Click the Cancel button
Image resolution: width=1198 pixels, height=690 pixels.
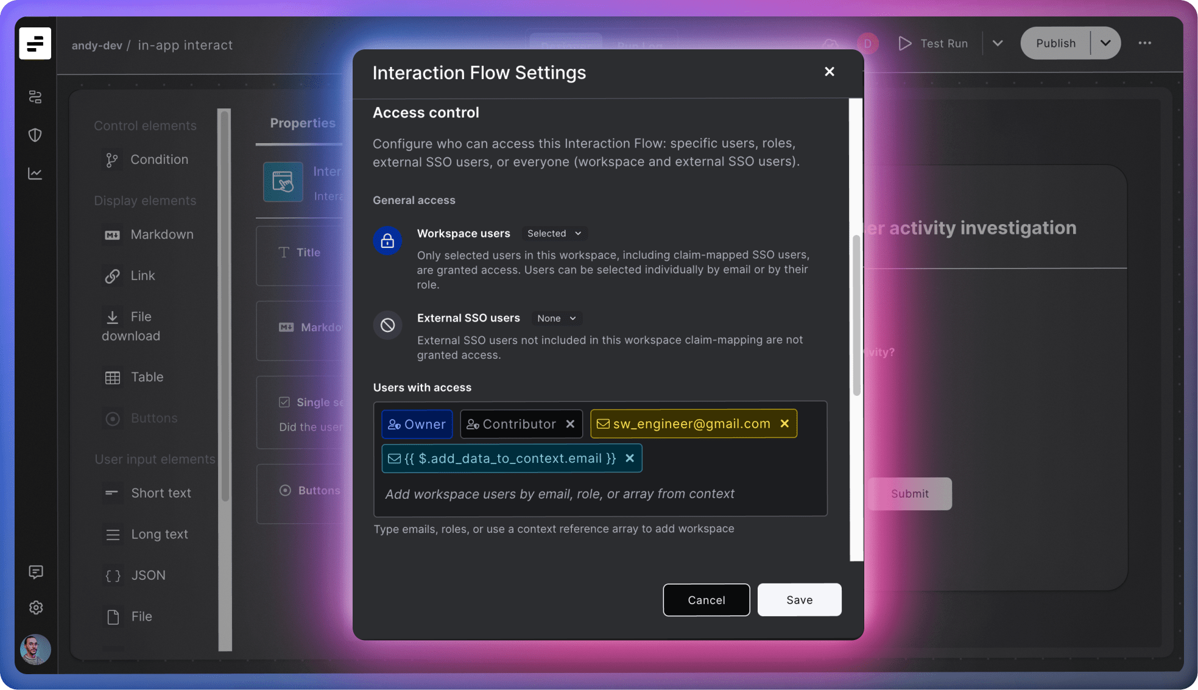(x=706, y=600)
